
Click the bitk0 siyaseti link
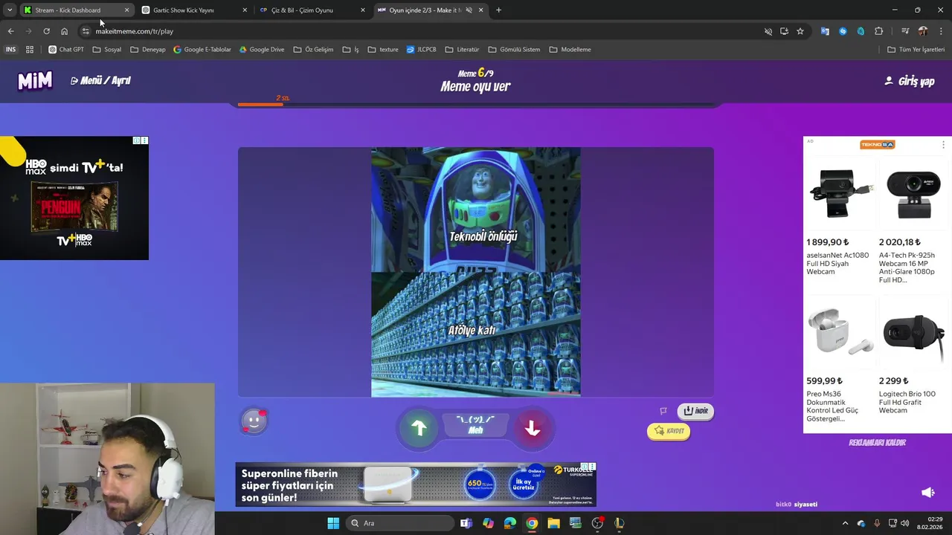(797, 505)
